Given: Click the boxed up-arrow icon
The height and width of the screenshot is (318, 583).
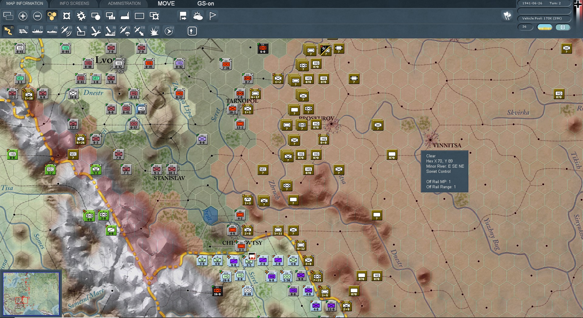Looking at the screenshot, I should 192,31.
